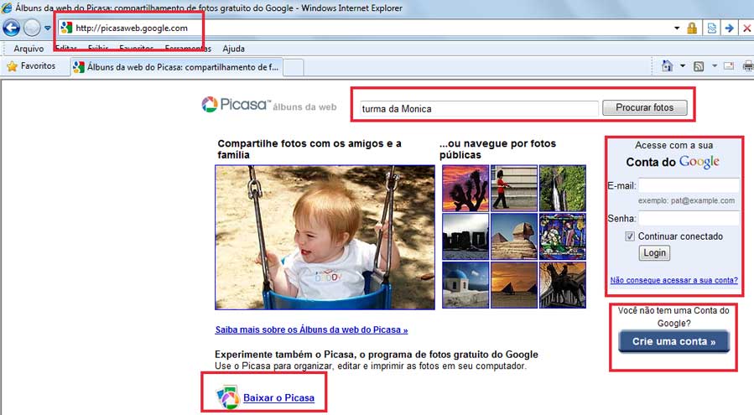Click the gold padlock security icon
The image size is (754, 415).
692,28
